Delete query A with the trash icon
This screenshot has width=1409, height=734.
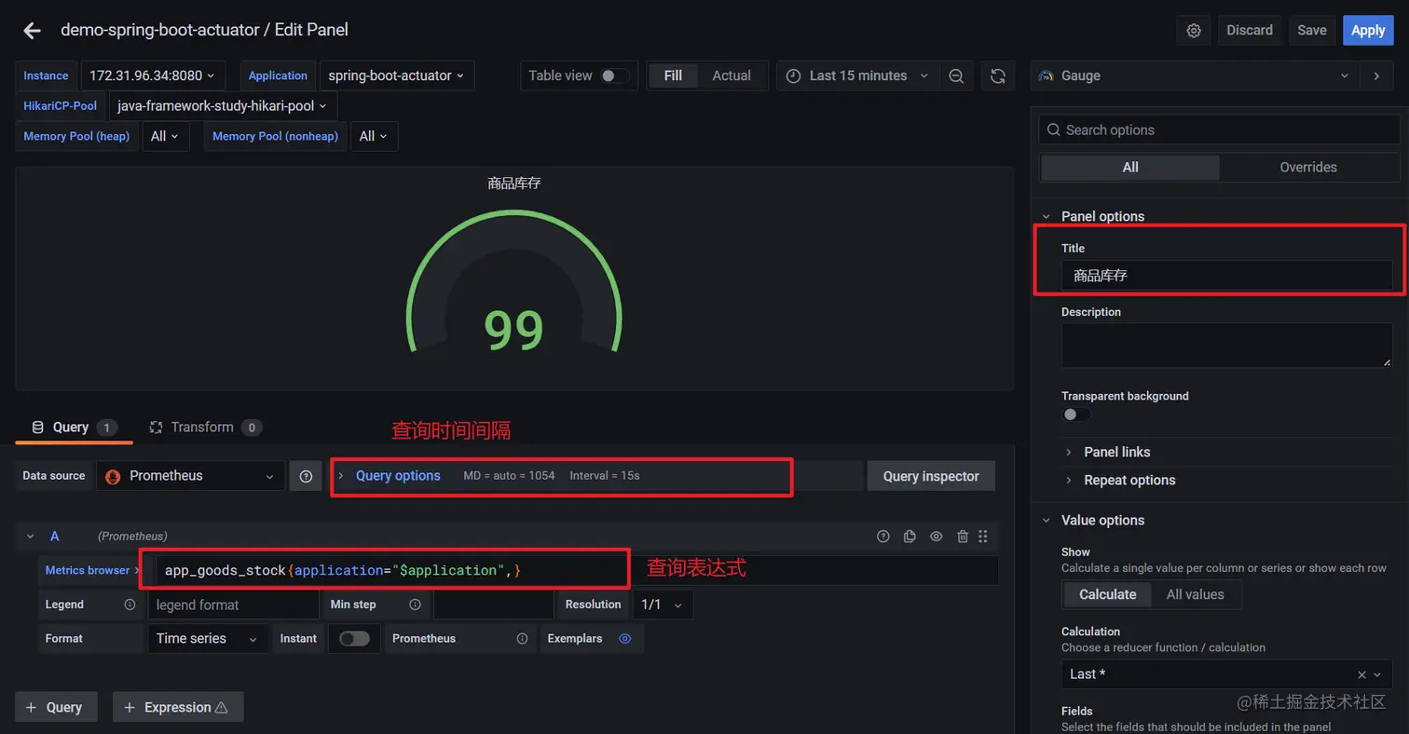pyautogui.click(x=963, y=537)
